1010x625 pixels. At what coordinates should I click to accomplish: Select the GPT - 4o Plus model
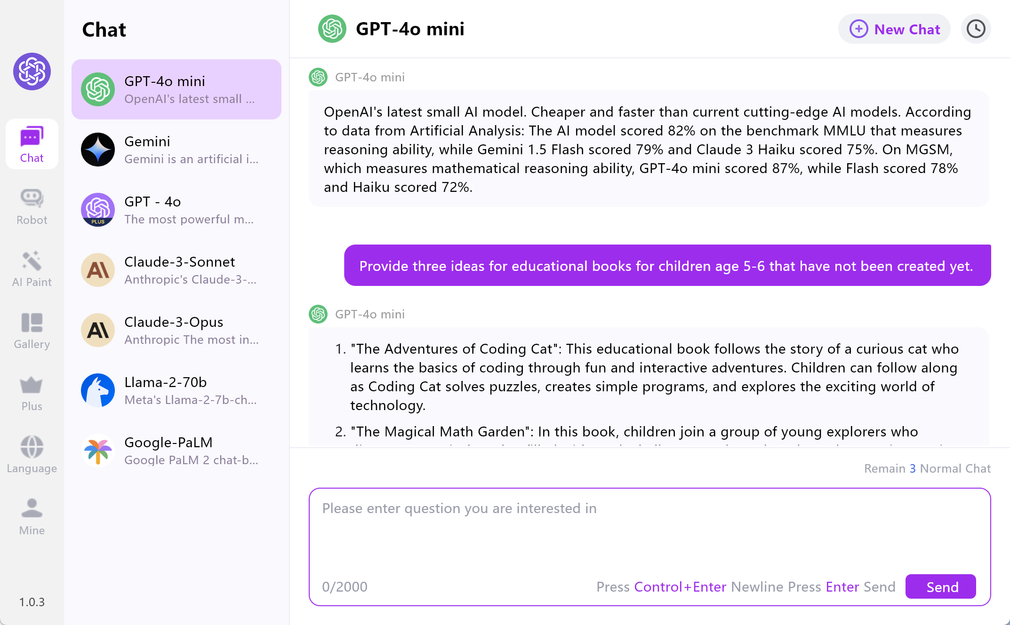176,210
